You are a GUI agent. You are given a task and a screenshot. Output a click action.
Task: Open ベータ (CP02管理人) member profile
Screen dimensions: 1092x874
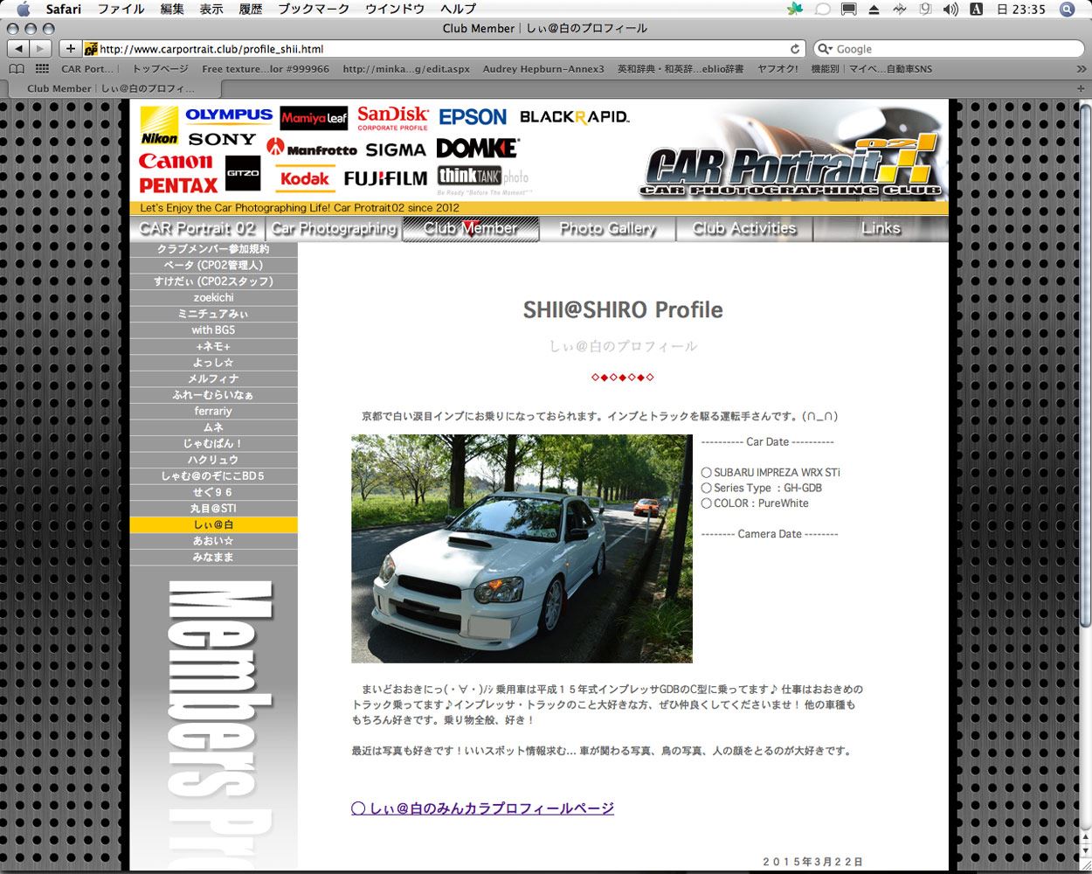[x=213, y=266]
